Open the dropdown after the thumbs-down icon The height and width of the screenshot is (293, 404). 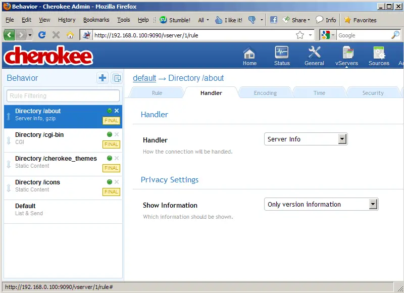262,20
